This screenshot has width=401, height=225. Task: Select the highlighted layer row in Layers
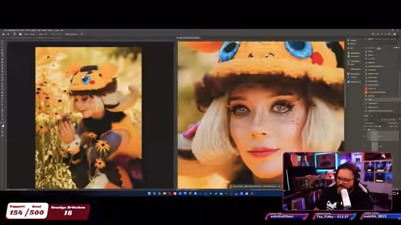[382, 99]
